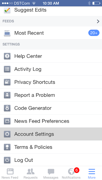Open the Help Center question mark icon
Screen dimensions: 102x180
point(7,56)
